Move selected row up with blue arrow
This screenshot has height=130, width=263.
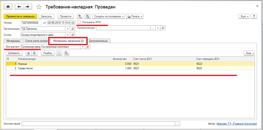pyautogui.click(x=28, y=53)
